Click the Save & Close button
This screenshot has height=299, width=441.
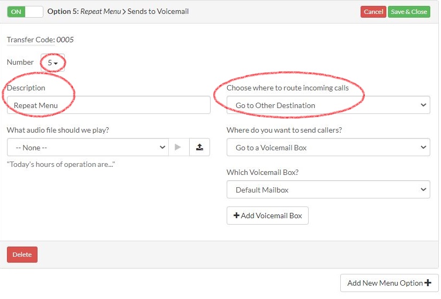pos(409,12)
